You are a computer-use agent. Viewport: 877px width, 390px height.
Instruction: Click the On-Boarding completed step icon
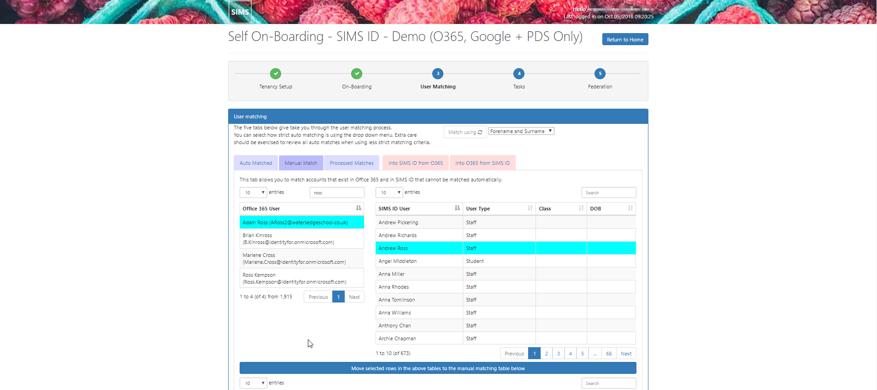pyautogui.click(x=357, y=73)
